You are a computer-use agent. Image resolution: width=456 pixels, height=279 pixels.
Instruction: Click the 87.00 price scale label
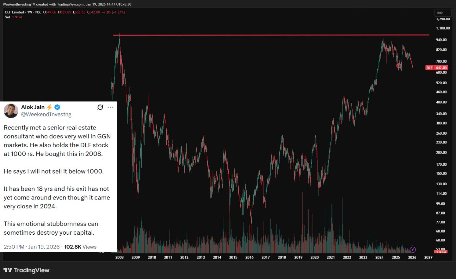pyautogui.click(x=441, y=213)
